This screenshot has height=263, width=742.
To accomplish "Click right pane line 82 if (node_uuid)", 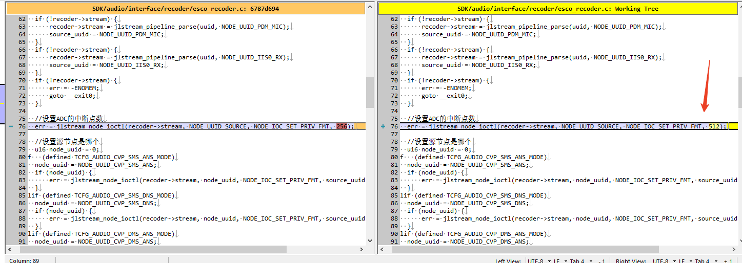I will tap(437, 172).
